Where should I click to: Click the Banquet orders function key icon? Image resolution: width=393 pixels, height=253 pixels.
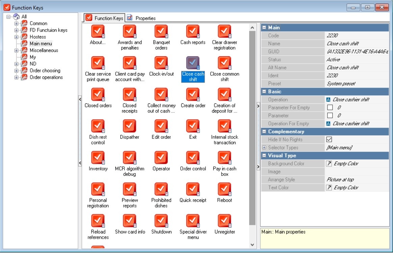pos(161,32)
